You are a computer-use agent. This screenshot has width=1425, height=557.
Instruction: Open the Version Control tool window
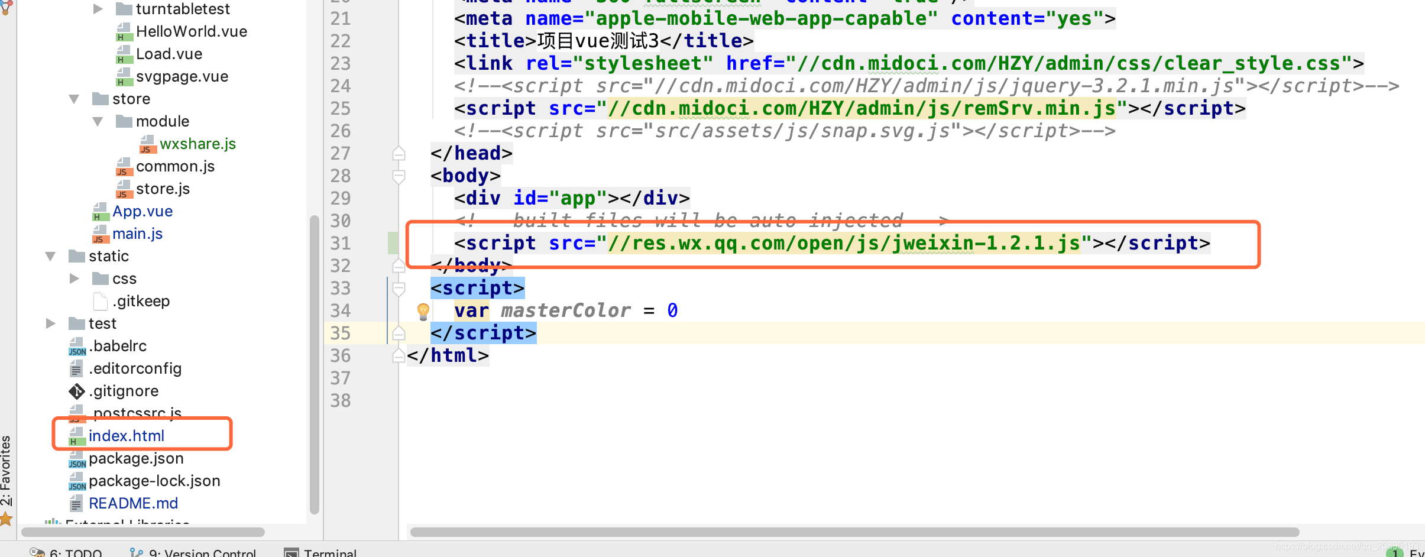pyautogui.click(x=193, y=552)
